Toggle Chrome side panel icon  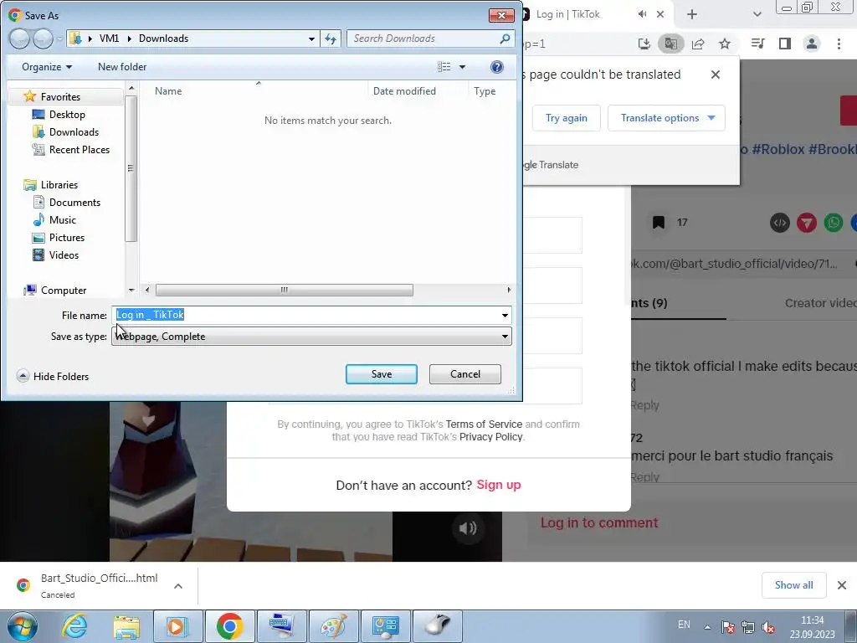click(785, 44)
